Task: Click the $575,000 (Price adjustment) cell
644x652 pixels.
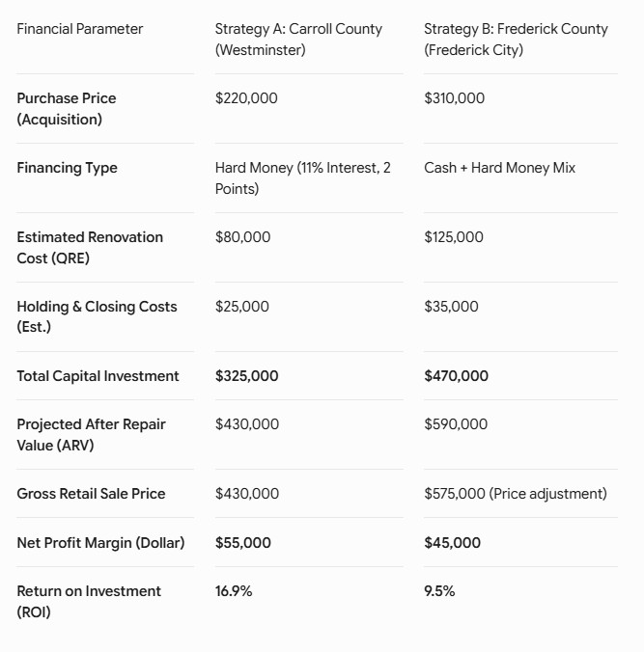Action: (x=515, y=494)
